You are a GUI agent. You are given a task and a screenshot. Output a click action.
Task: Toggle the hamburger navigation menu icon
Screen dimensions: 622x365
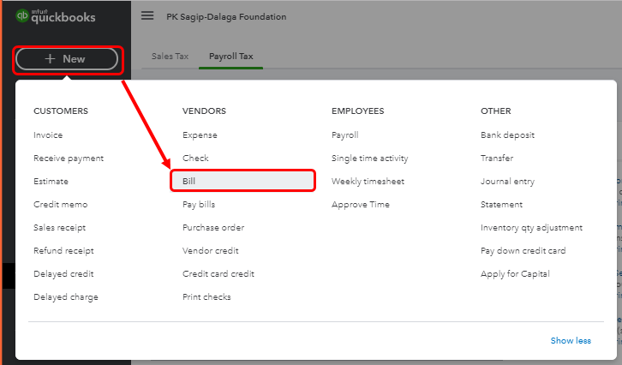147,16
